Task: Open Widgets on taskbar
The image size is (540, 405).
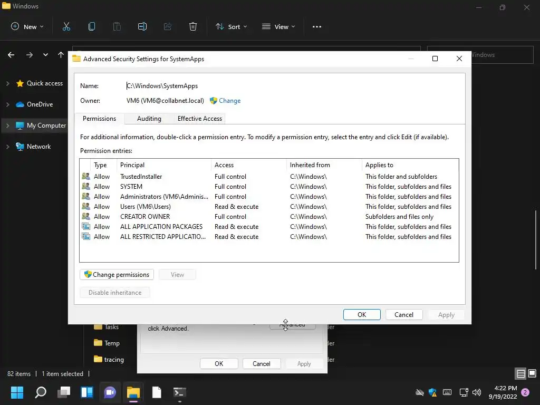Action: [x=87, y=392]
